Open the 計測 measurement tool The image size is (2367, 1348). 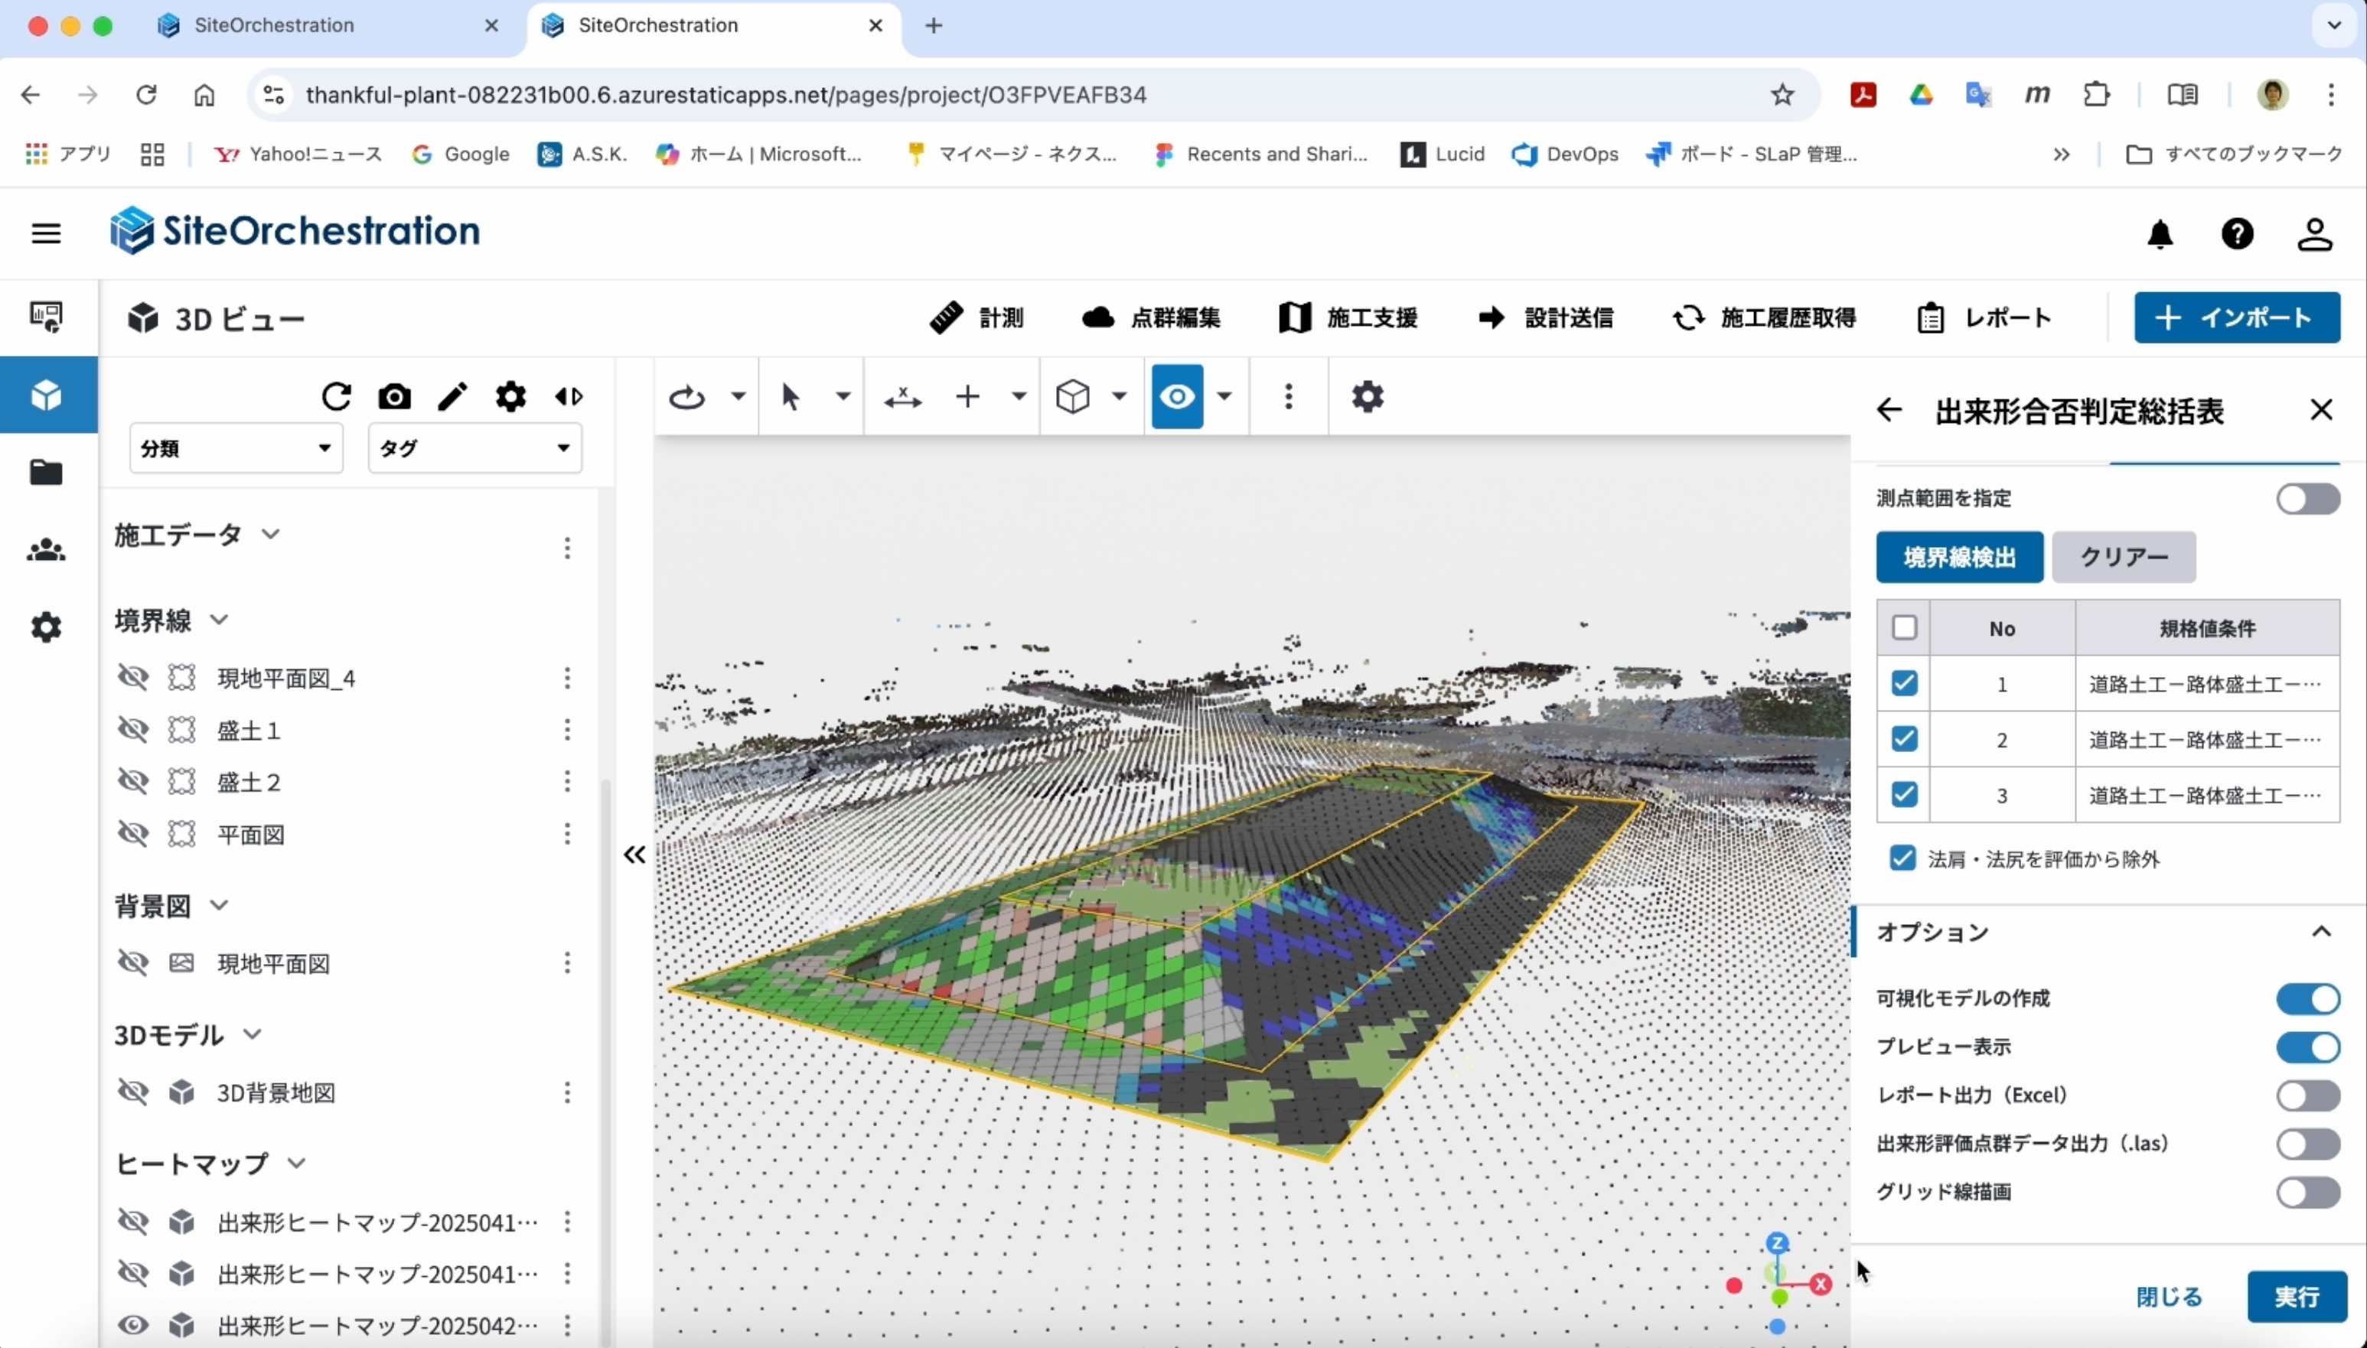pyautogui.click(x=976, y=317)
